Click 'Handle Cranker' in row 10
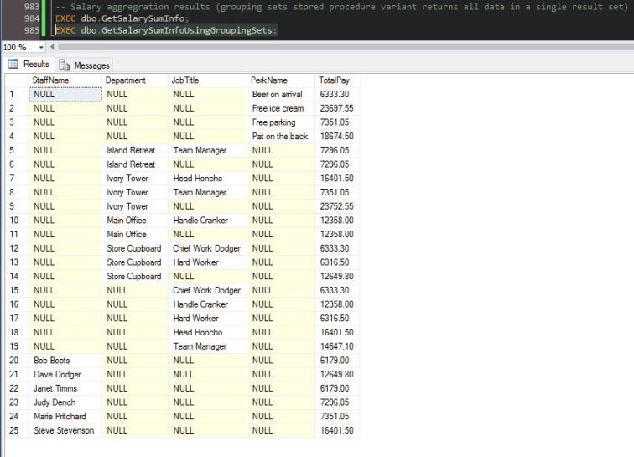Screen dimensions: 634x457 point(207,221)
